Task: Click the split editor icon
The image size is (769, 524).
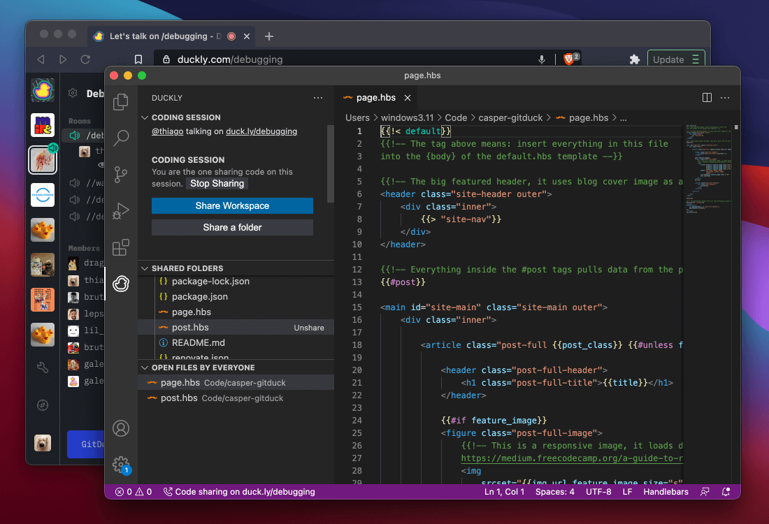Action: tap(707, 98)
